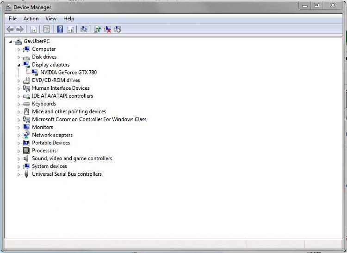Select the IDE ATA/ATAPI controllers label
Image resolution: width=347 pixels, height=253 pixels.
pos(62,96)
